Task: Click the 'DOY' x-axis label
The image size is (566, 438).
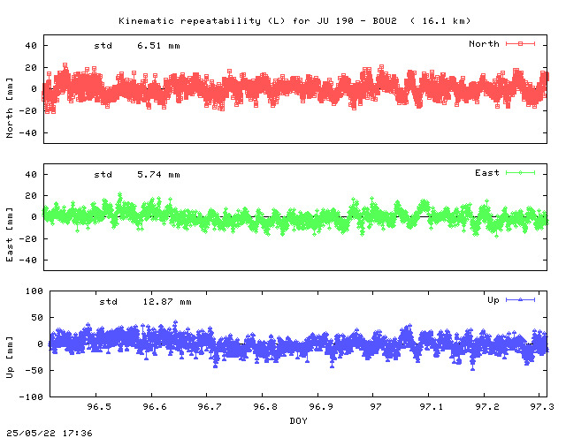Action: (x=298, y=420)
